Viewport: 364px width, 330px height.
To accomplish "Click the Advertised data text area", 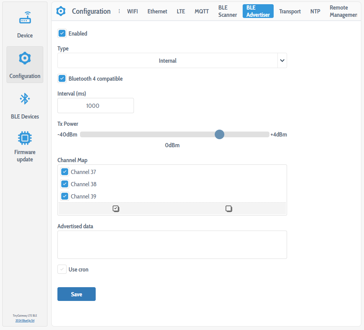I will pos(172,245).
